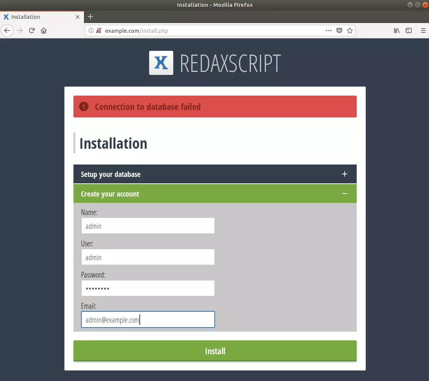Click the 'User:' label
This screenshot has height=381, width=429.
point(87,244)
